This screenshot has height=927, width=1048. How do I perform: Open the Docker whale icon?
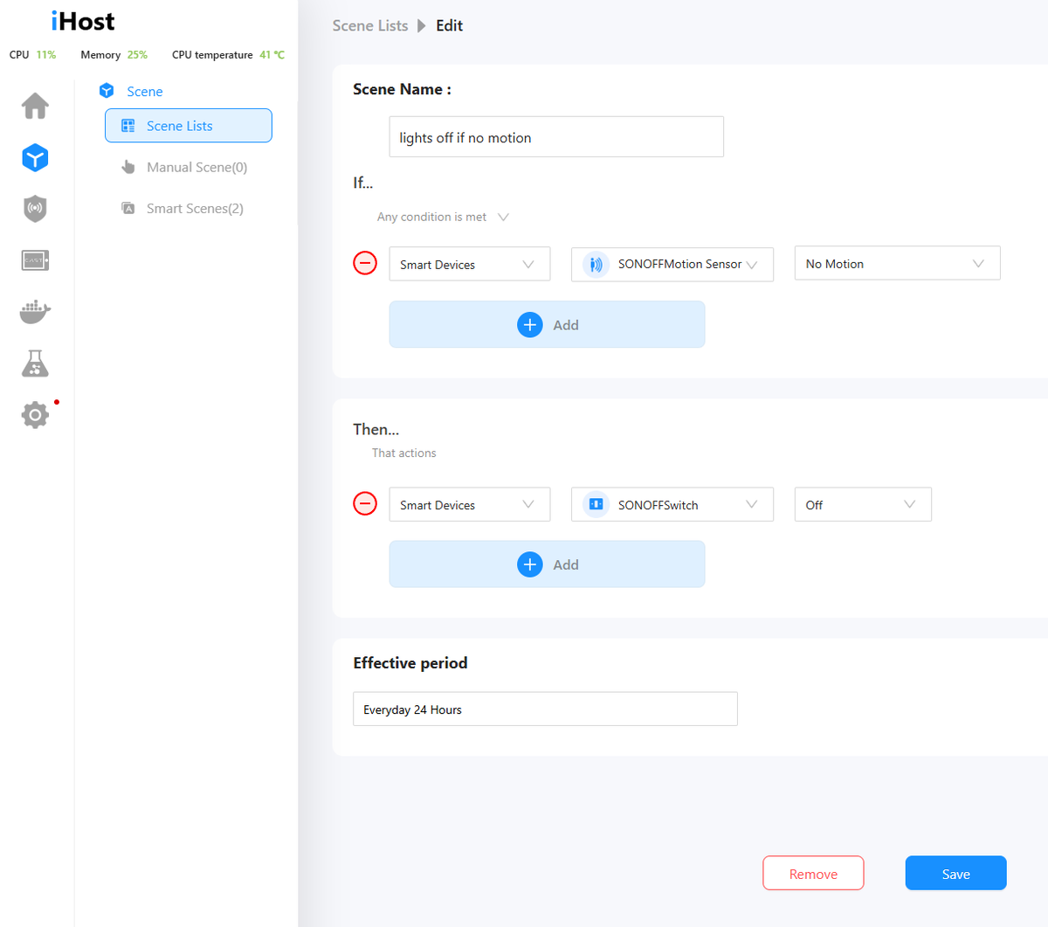(x=34, y=312)
